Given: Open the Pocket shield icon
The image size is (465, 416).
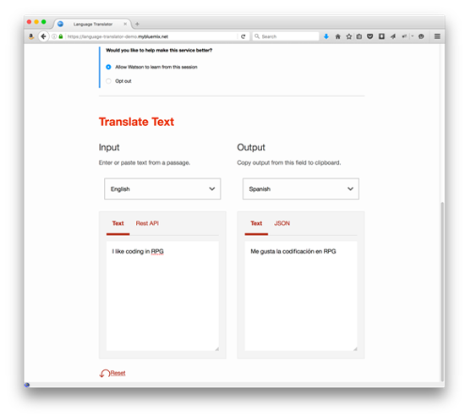Looking at the screenshot, I should tap(369, 36).
